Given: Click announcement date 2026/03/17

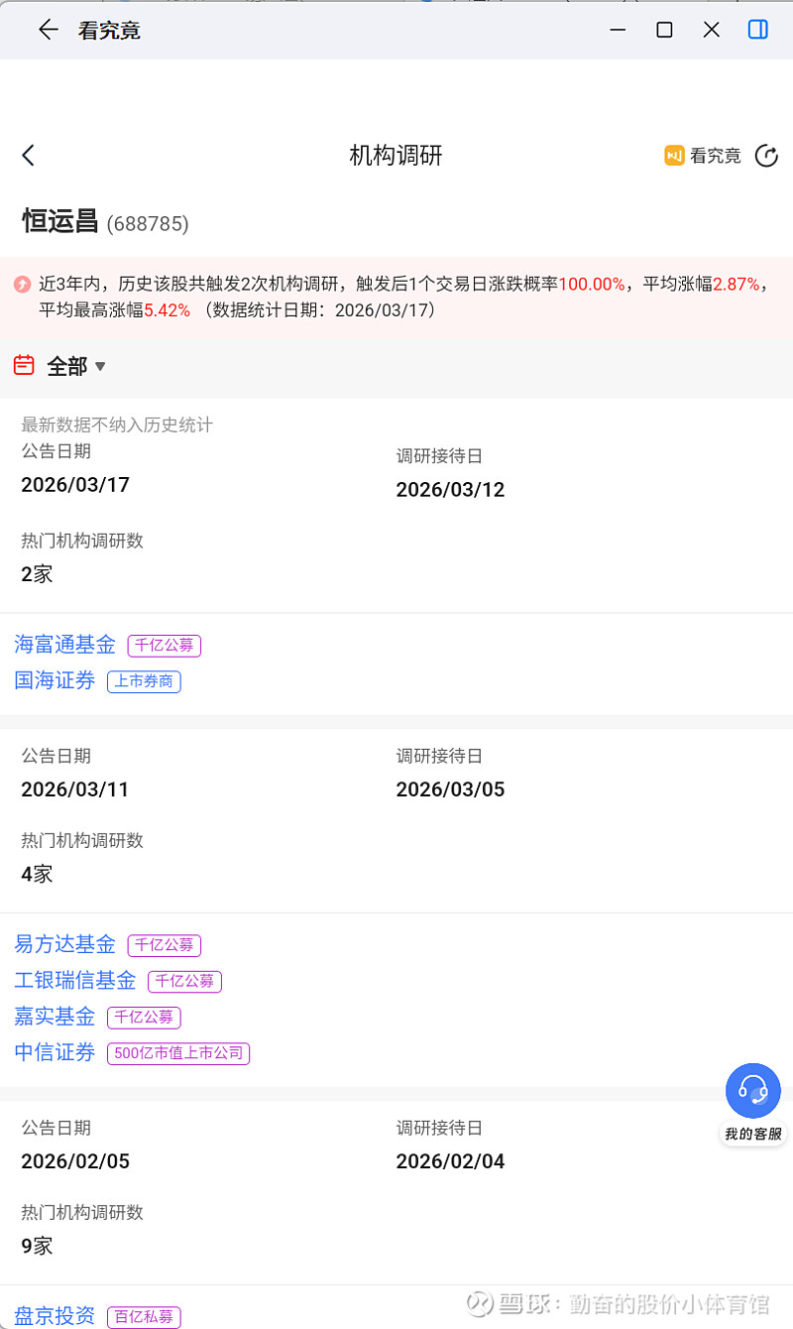Looking at the screenshot, I should [x=75, y=485].
